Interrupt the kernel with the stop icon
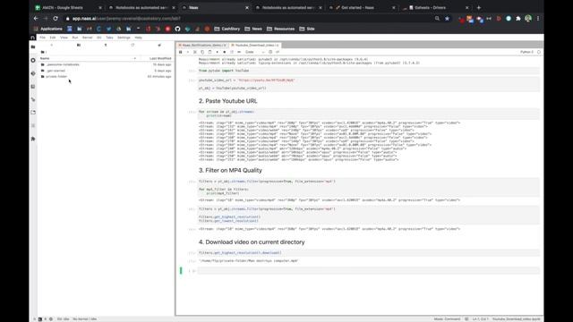This screenshot has width=573, height=322. (225, 52)
